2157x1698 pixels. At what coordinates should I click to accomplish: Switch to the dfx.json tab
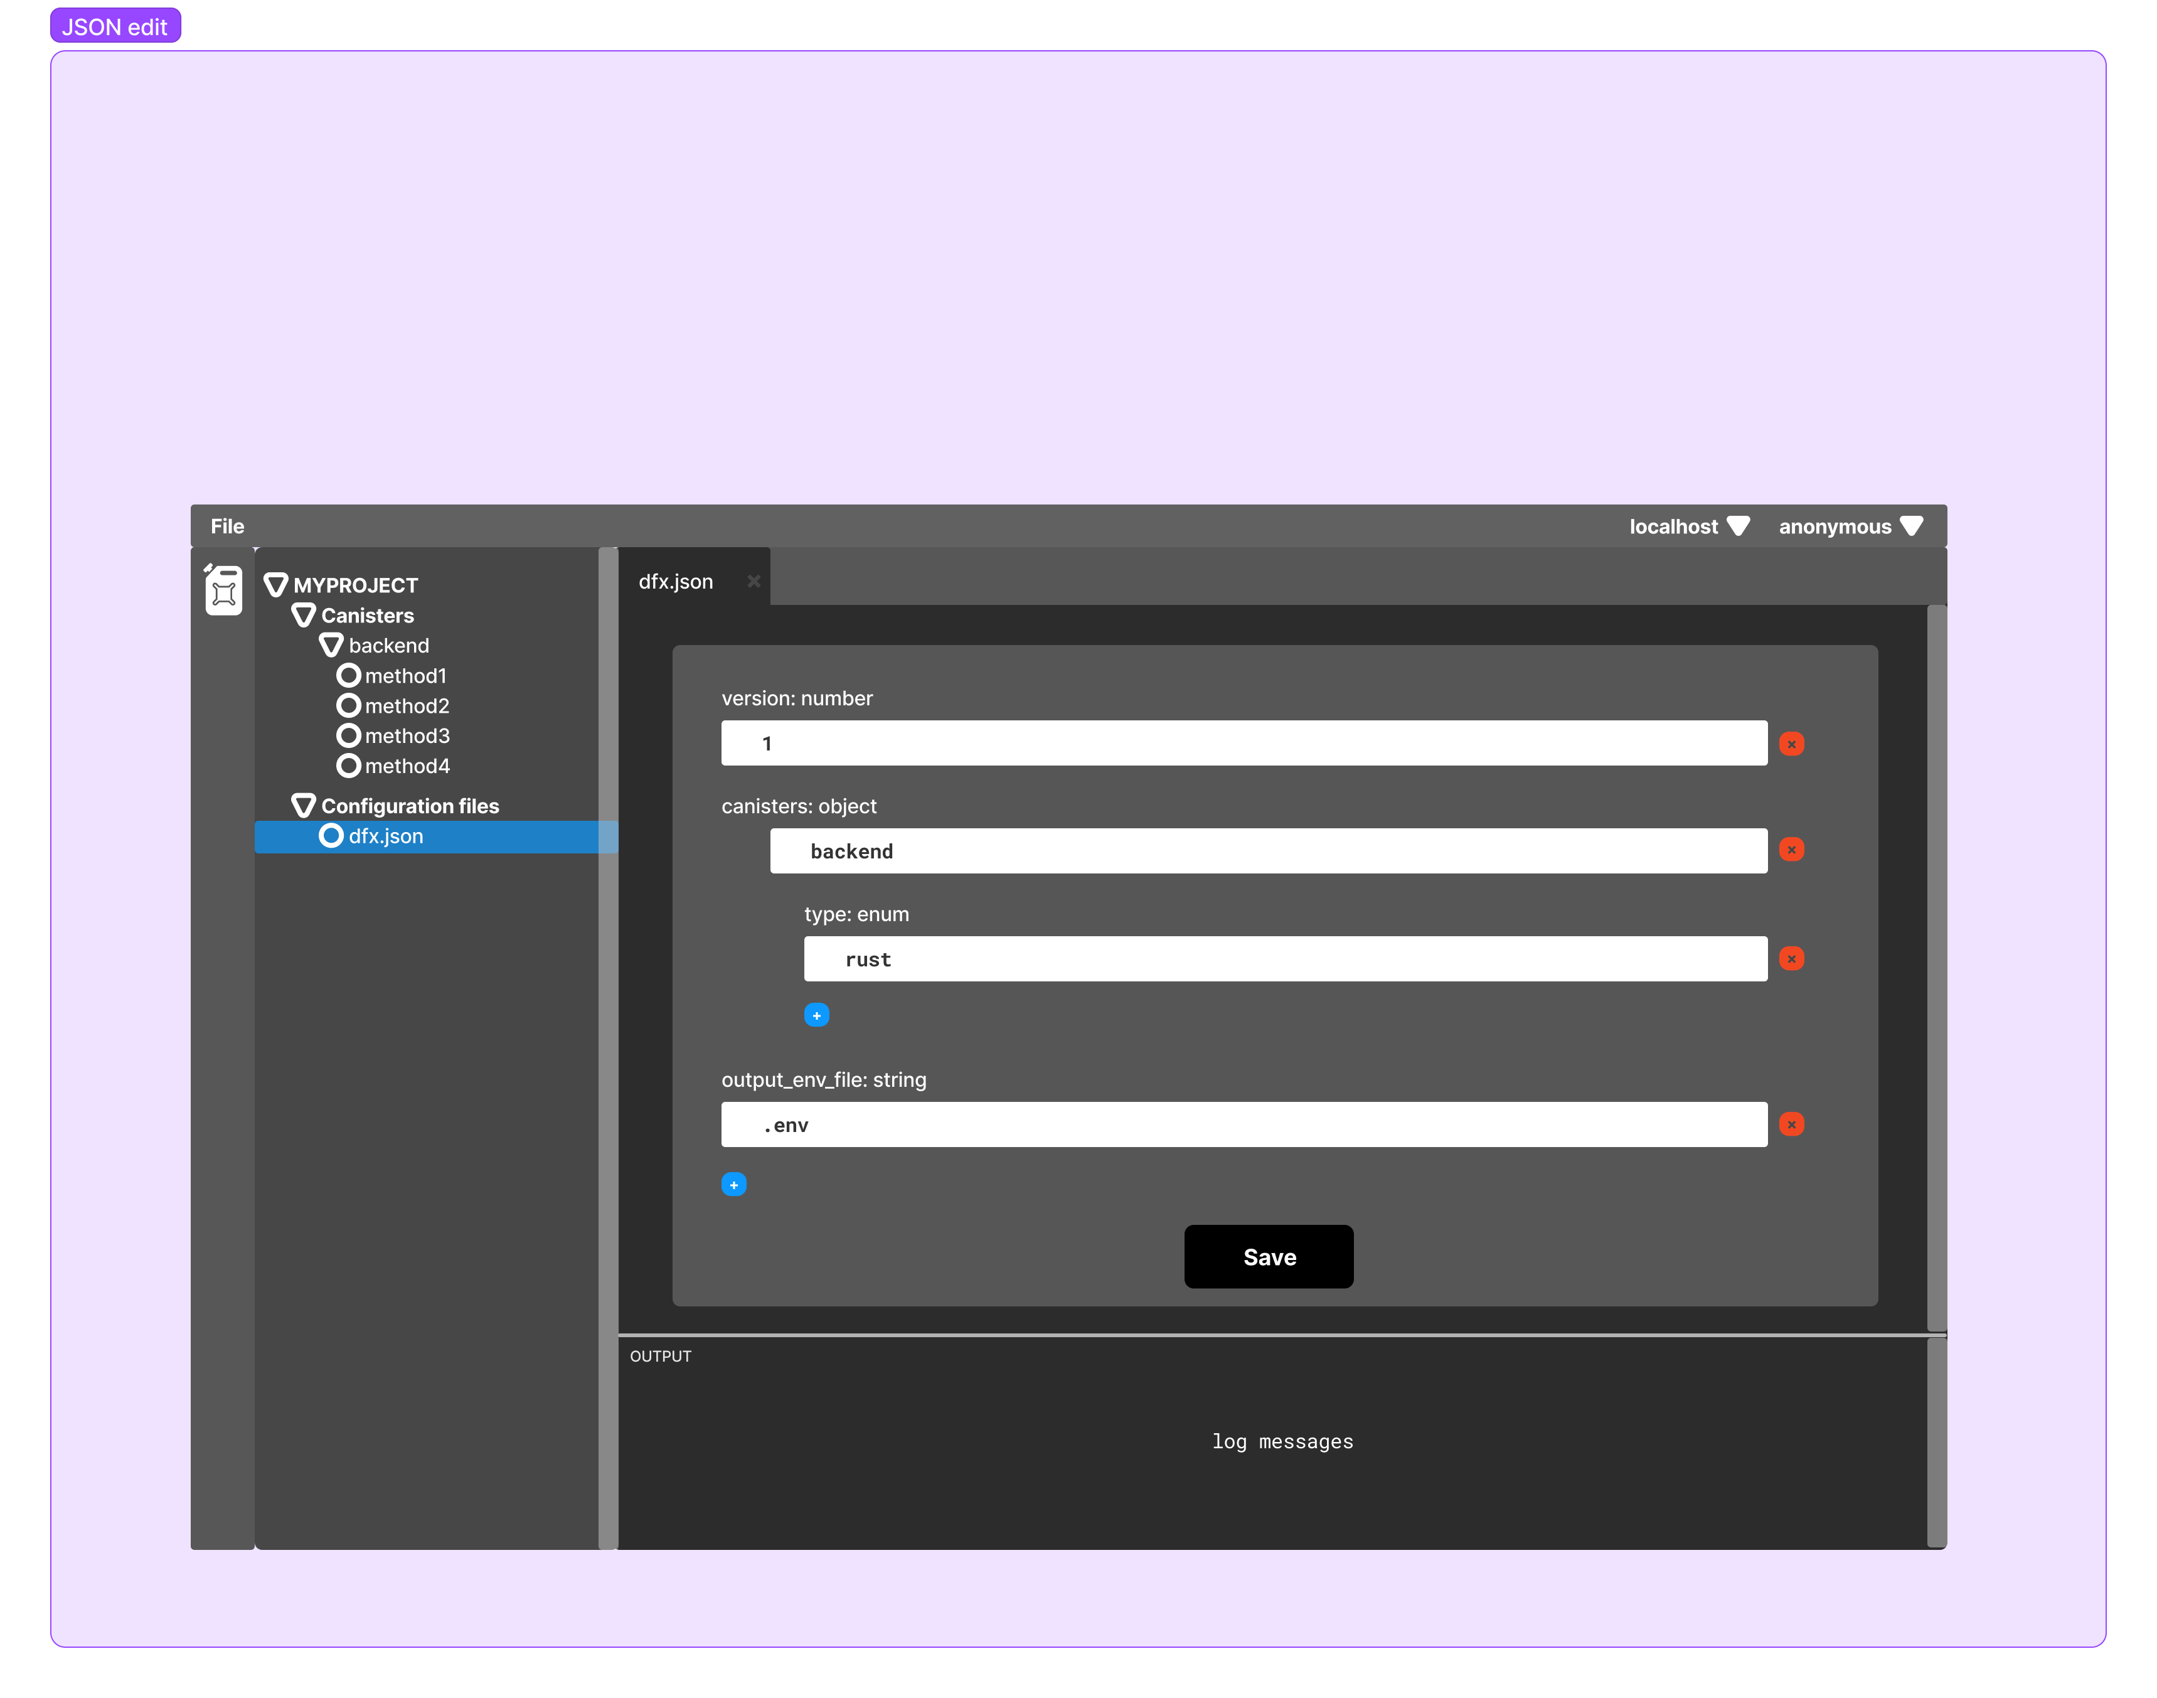[x=676, y=582]
